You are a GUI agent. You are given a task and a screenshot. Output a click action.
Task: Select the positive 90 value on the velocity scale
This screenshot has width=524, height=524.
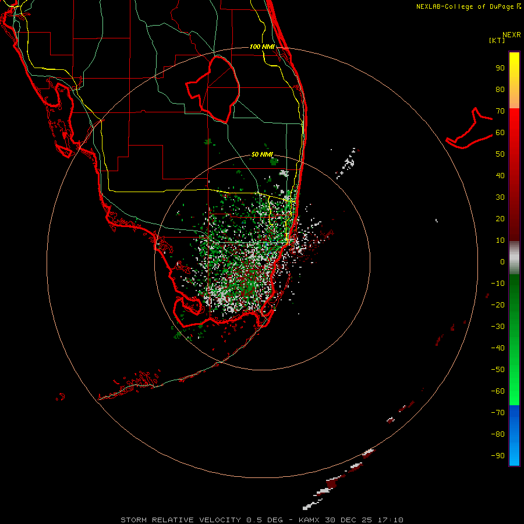[x=500, y=68]
